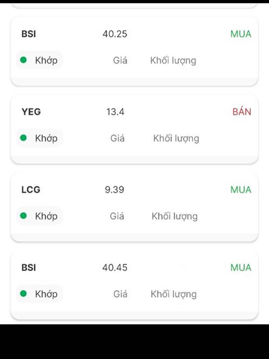Select the Khớp status badge in YEG card

tap(39, 138)
